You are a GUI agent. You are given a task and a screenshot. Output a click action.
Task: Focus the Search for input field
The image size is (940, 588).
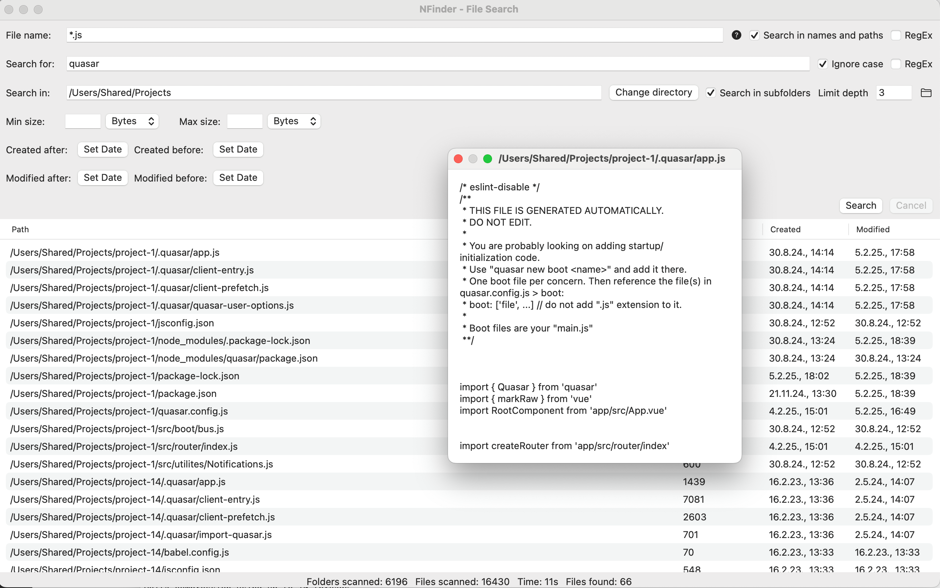(438, 64)
